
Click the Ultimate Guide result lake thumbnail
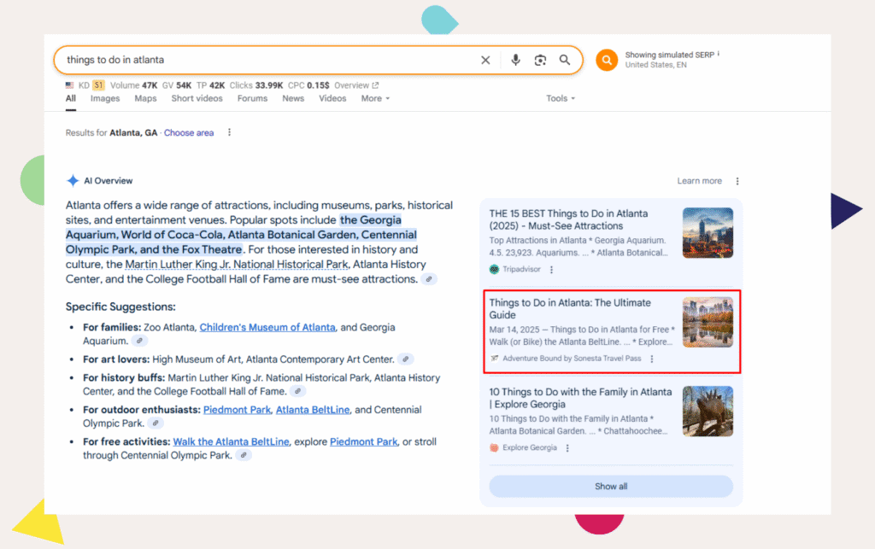[x=708, y=322]
